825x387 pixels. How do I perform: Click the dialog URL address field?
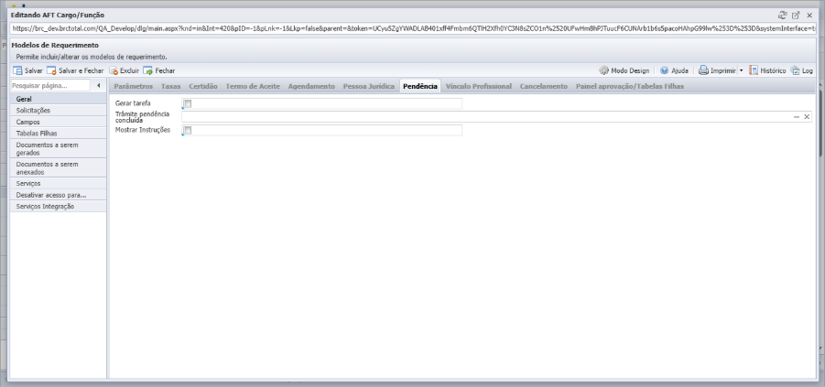click(x=413, y=28)
